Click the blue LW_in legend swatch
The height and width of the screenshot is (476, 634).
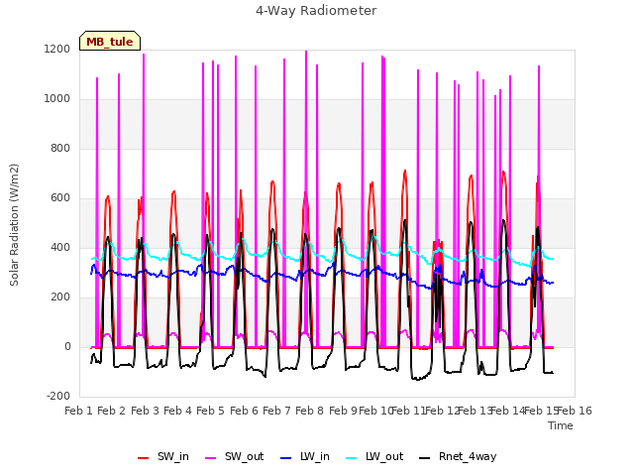point(286,458)
